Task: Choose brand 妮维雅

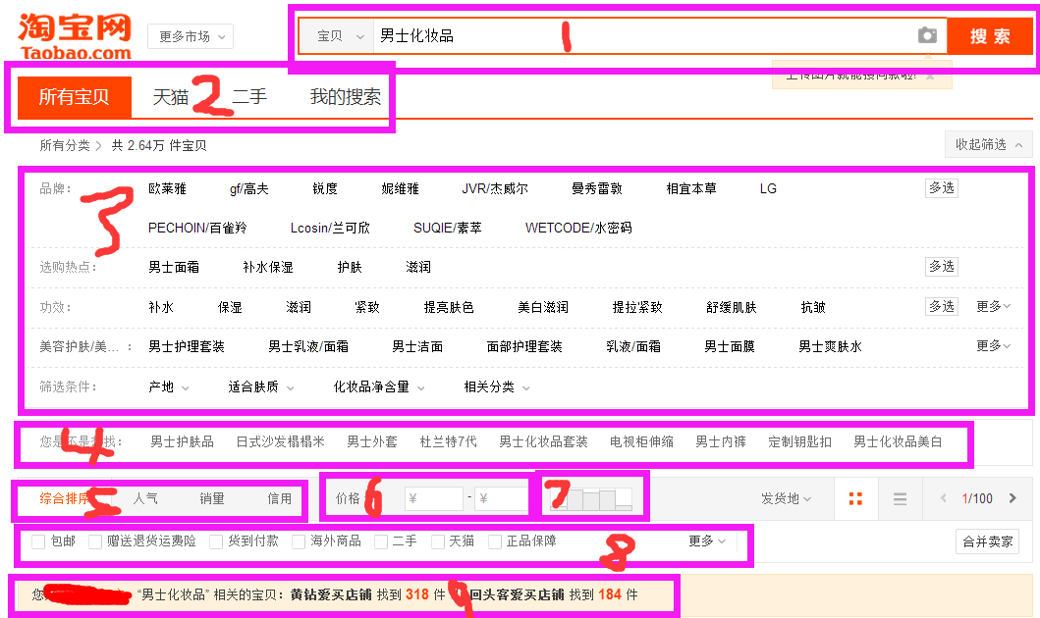Action: coord(400,188)
